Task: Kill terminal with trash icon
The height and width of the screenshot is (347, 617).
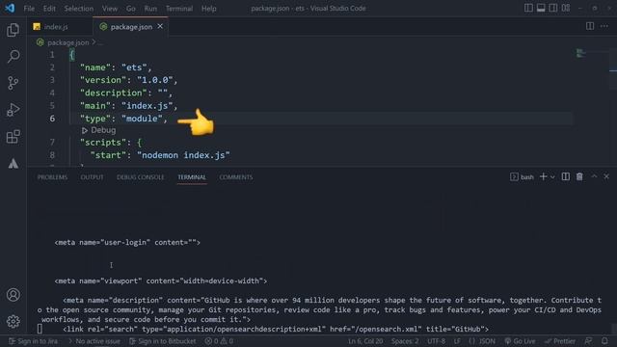Action: pos(579,177)
